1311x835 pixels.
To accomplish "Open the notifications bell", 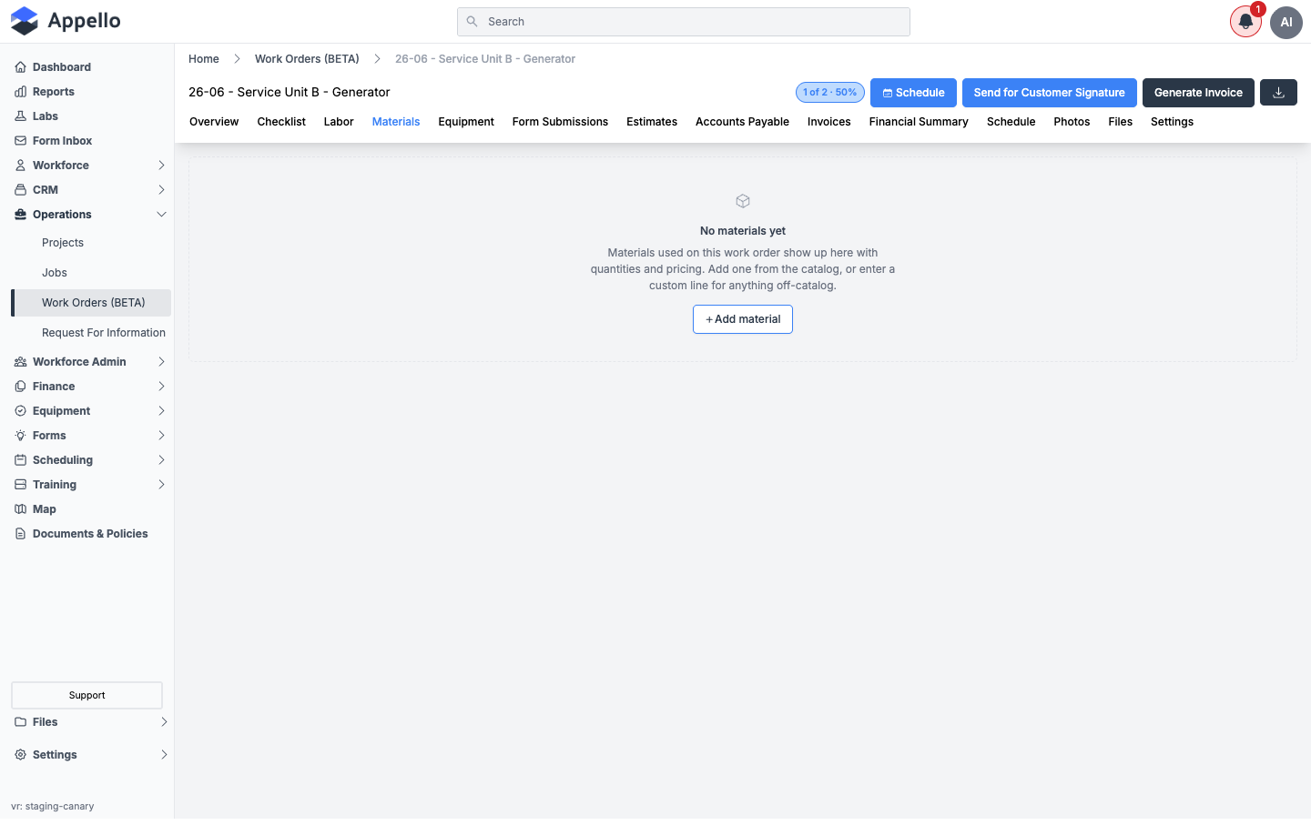I will [1245, 22].
